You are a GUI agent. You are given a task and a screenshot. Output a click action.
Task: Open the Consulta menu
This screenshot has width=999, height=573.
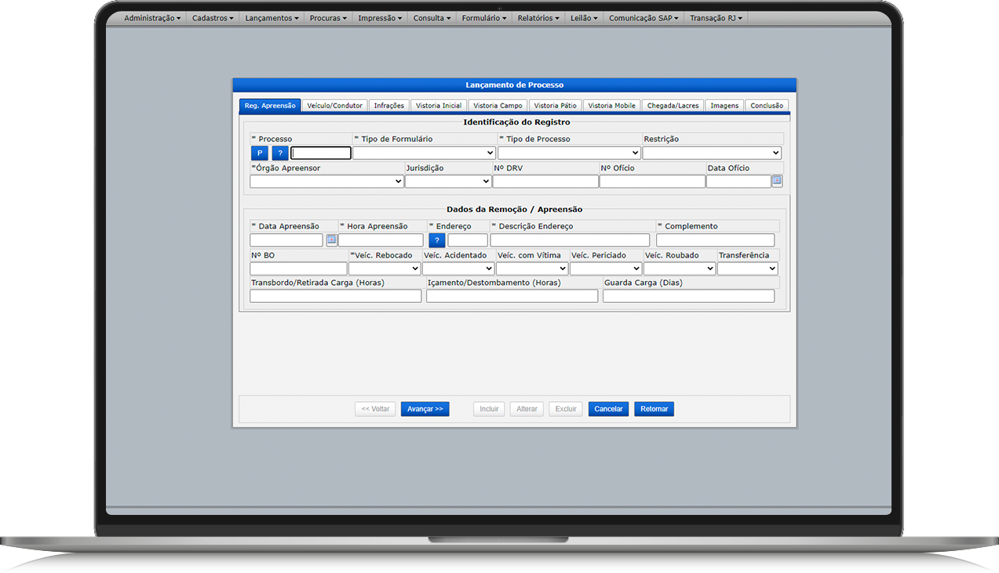pyautogui.click(x=432, y=18)
